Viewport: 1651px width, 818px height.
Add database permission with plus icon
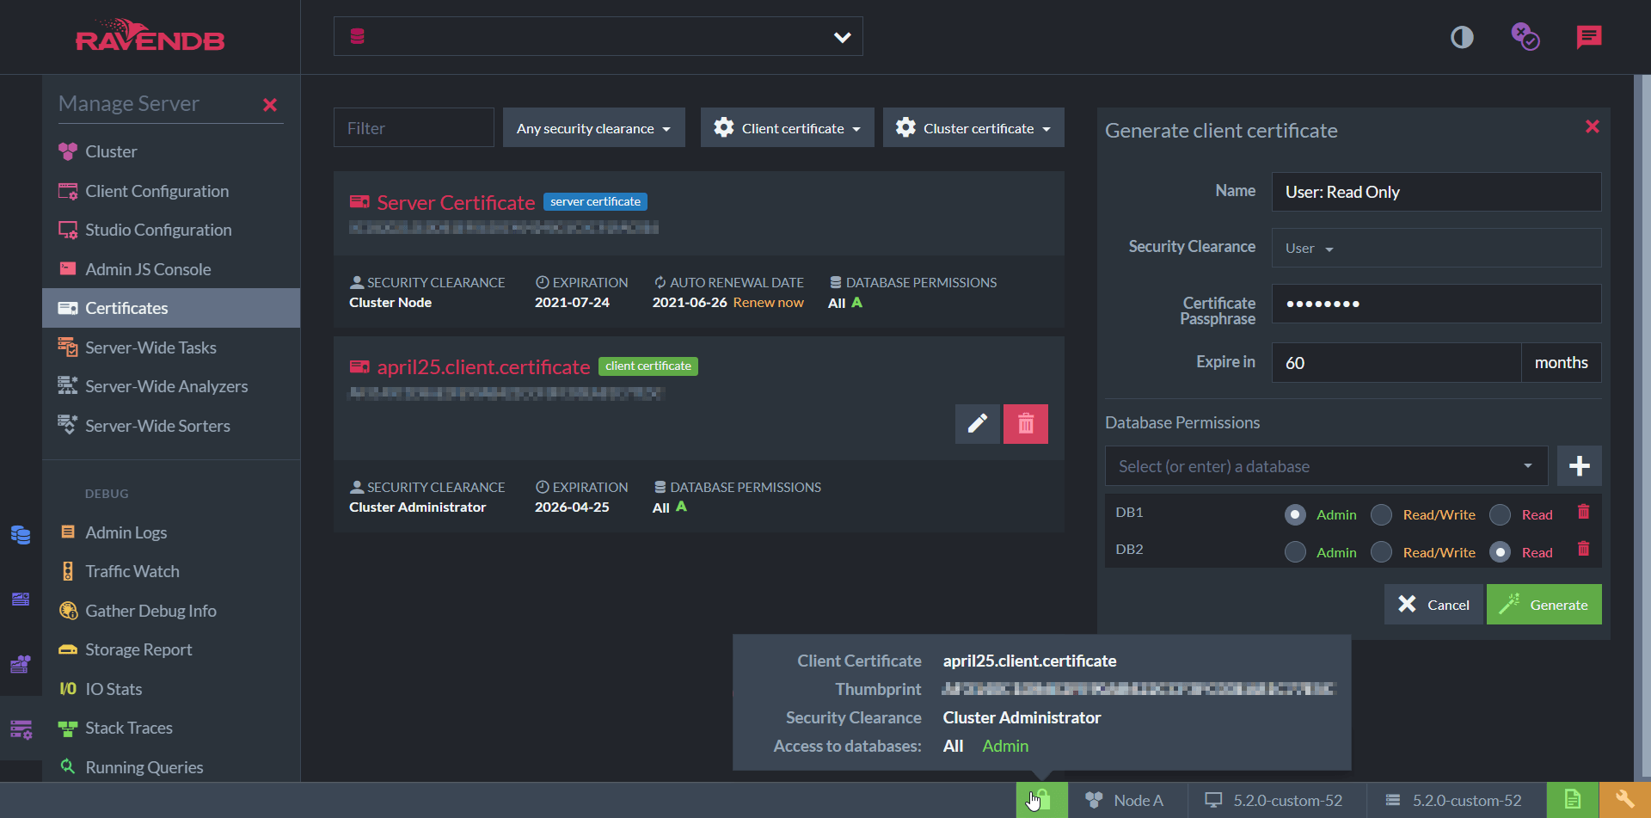[1579, 466]
